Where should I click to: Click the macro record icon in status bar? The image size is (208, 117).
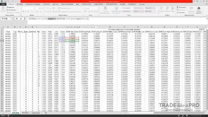click(x=8, y=116)
